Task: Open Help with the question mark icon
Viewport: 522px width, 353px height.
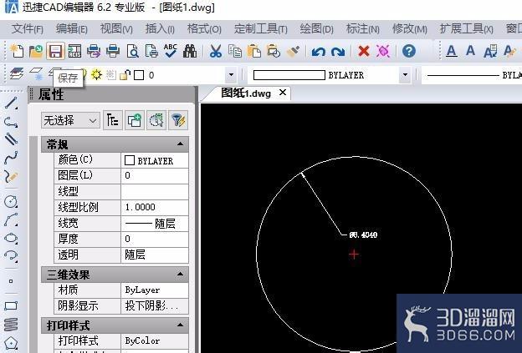Action: pos(409,51)
